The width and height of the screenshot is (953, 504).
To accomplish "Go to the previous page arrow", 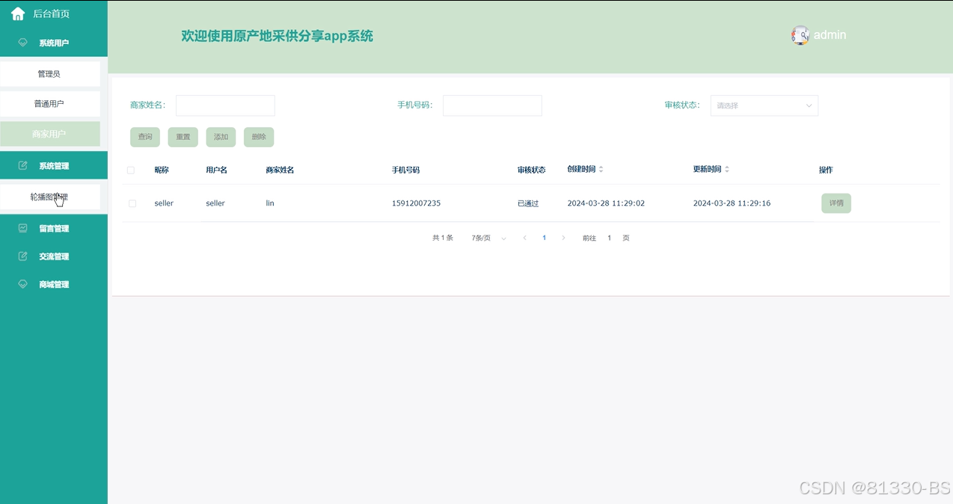I will click(x=524, y=238).
